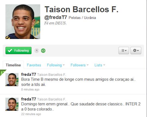Viewport: 147px width, 117px height.
Task: Toggle the green Following button
Action: [x=18, y=51]
